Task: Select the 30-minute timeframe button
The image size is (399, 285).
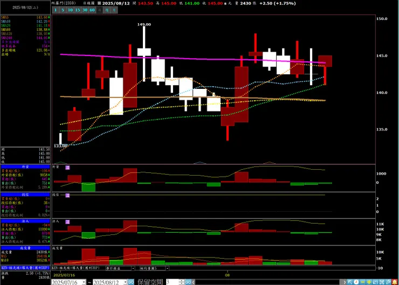Action: [85, 10]
